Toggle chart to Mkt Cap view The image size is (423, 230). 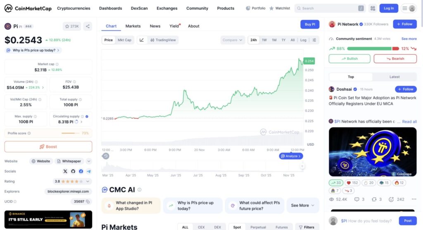(124, 40)
